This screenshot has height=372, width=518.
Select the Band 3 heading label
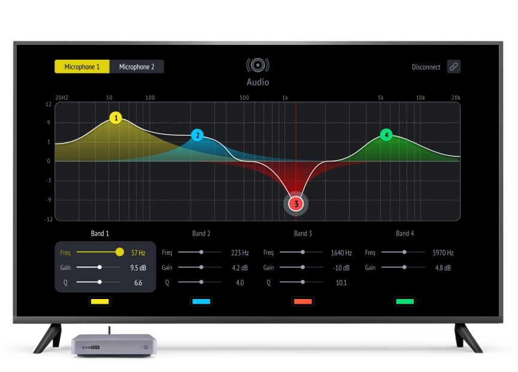tap(303, 233)
